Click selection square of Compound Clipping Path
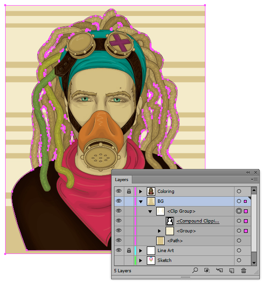The width and height of the screenshot is (265, 284). pos(246,221)
